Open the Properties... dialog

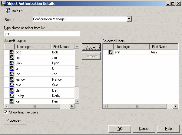click(15, 120)
